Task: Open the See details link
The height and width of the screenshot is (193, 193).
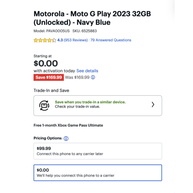Action: (x=87, y=71)
